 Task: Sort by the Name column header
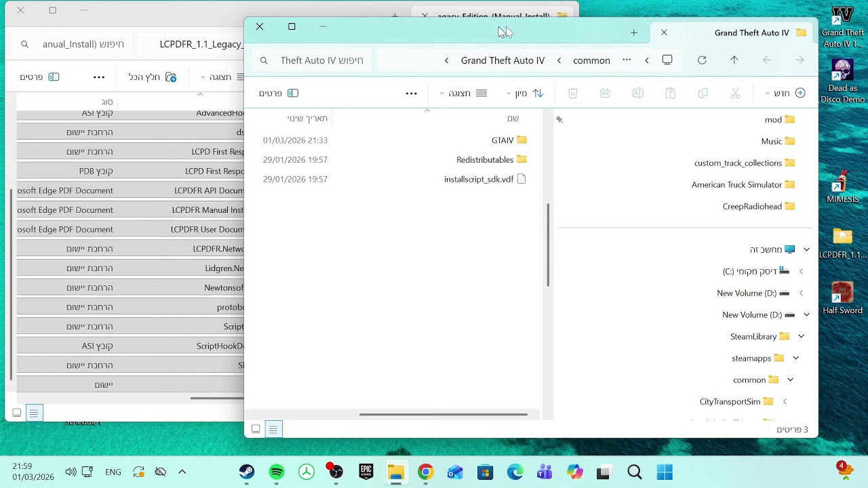click(x=513, y=119)
